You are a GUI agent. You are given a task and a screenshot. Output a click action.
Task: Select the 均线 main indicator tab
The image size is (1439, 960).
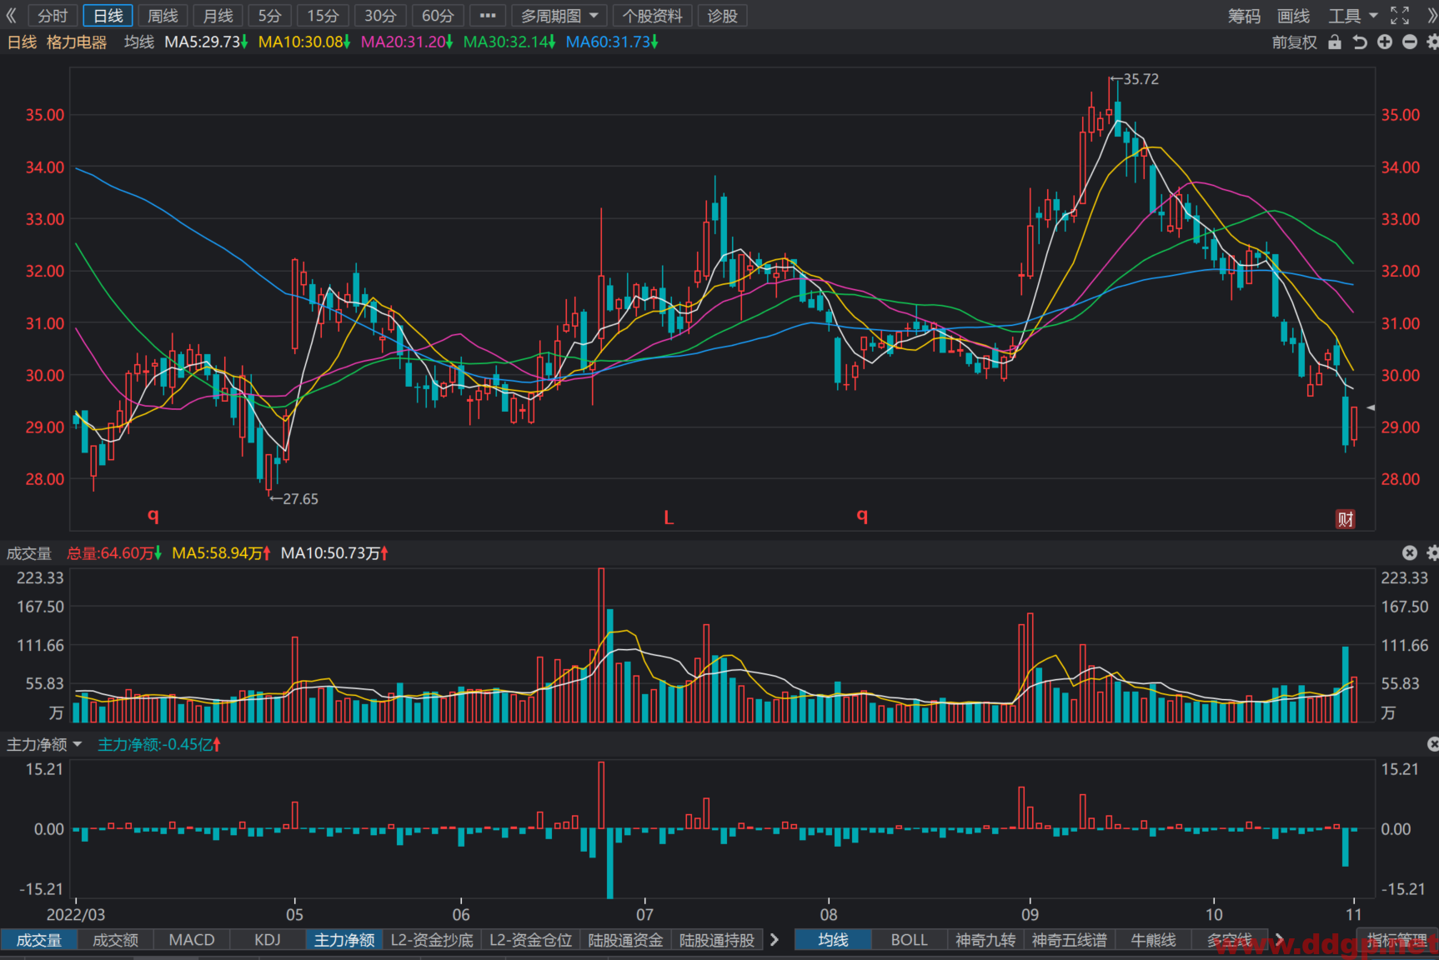pyautogui.click(x=833, y=940)
